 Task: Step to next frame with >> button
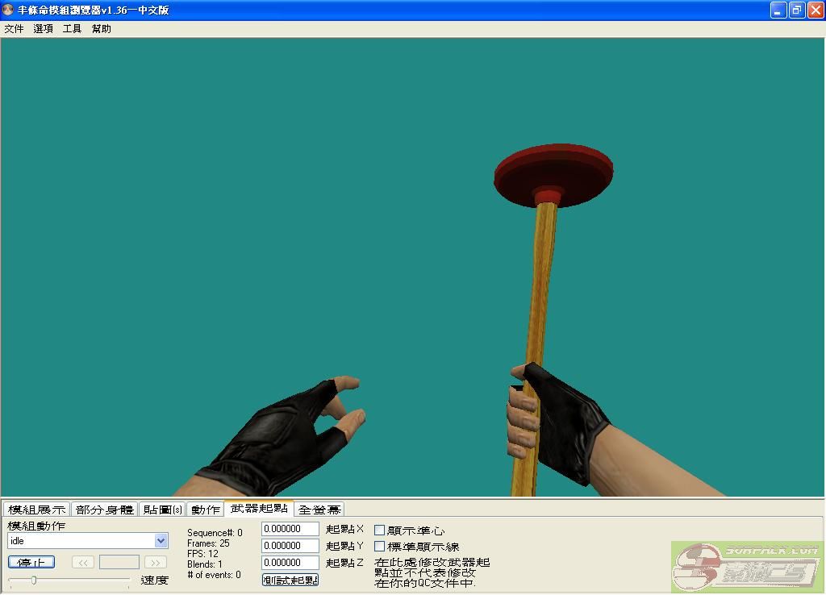tap(156, 562)
